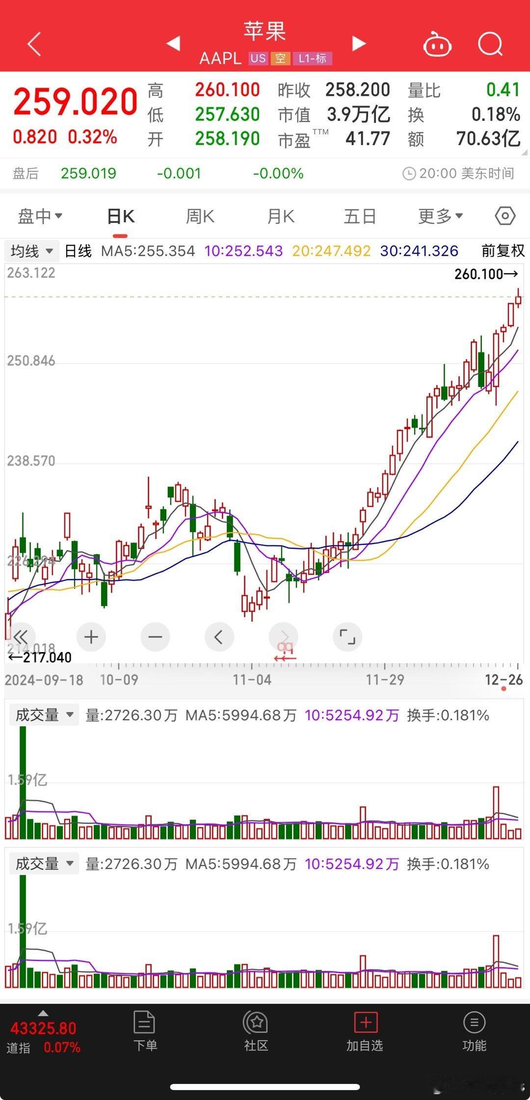Tap the 20:247.492 moving average label
Image resolution: width=530 pixels, height=1100 pixels.
coord(331,251)
